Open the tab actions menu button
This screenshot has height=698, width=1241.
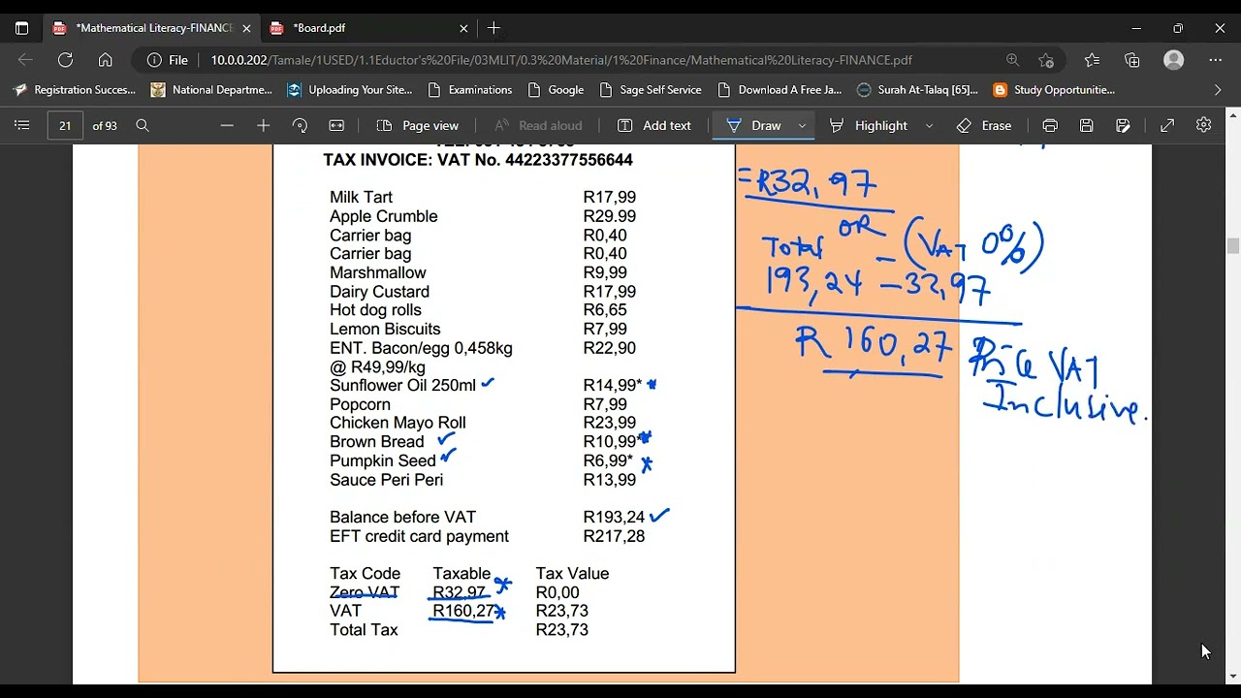pyautogui.click(x=21, y=28)
